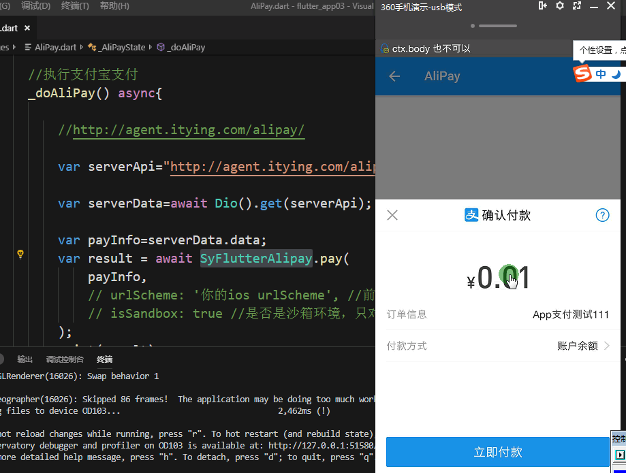The width and height of the screenshot is (626, 473).
Task: Expand payment method via 账户余额 chevron
Action: click(606, 345)
